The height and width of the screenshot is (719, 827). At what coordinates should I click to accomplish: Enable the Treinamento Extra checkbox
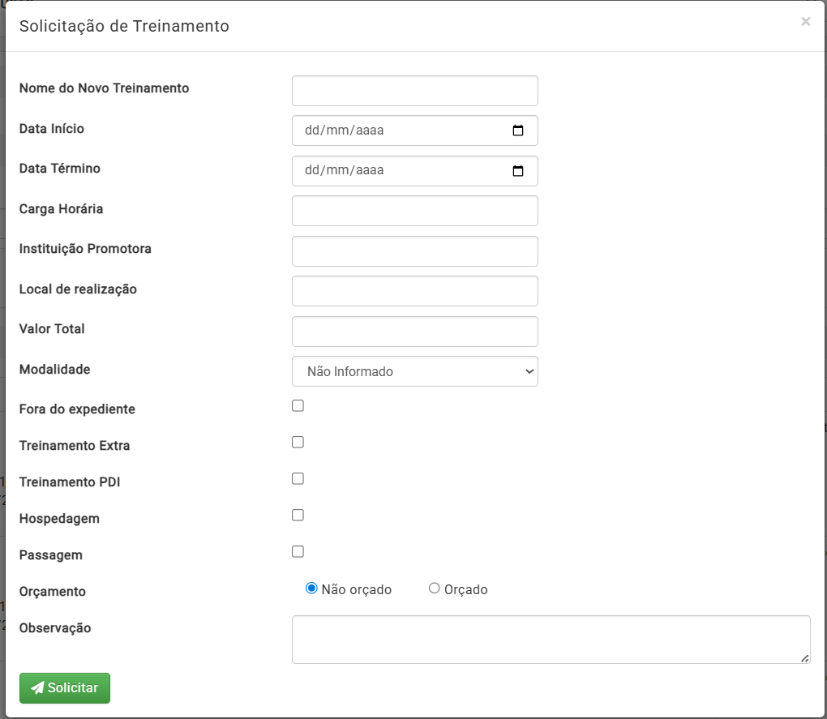click(x=298, y=442)
